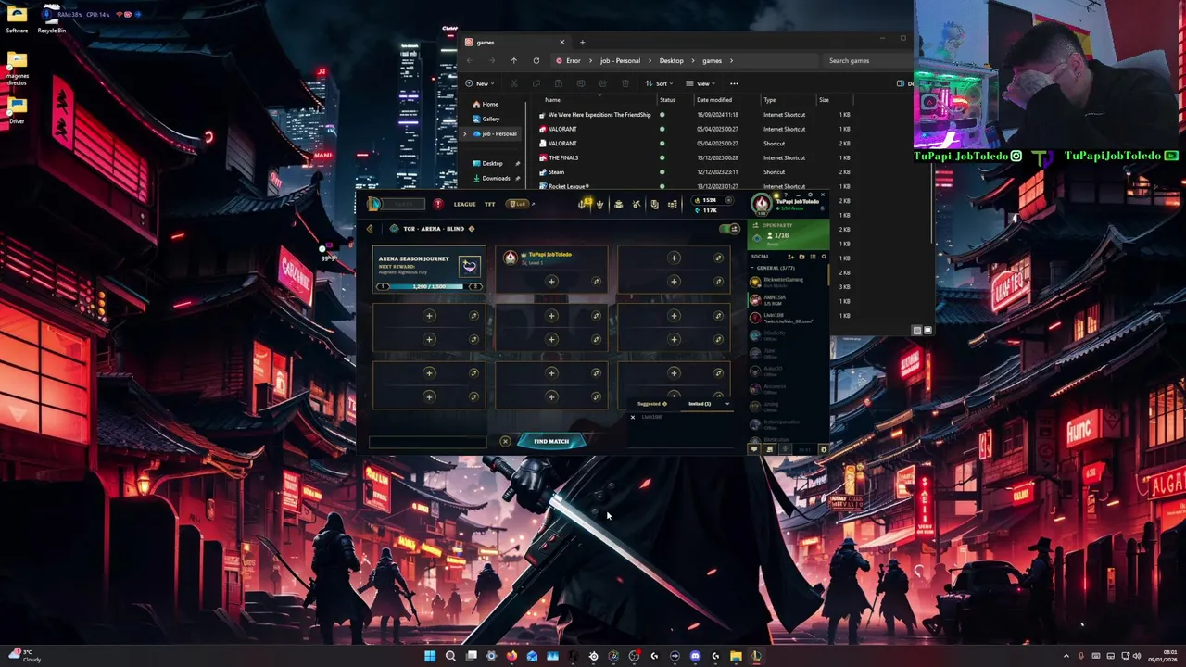
Task: Open Home in Explorer navigation pane
Action: 489,104
